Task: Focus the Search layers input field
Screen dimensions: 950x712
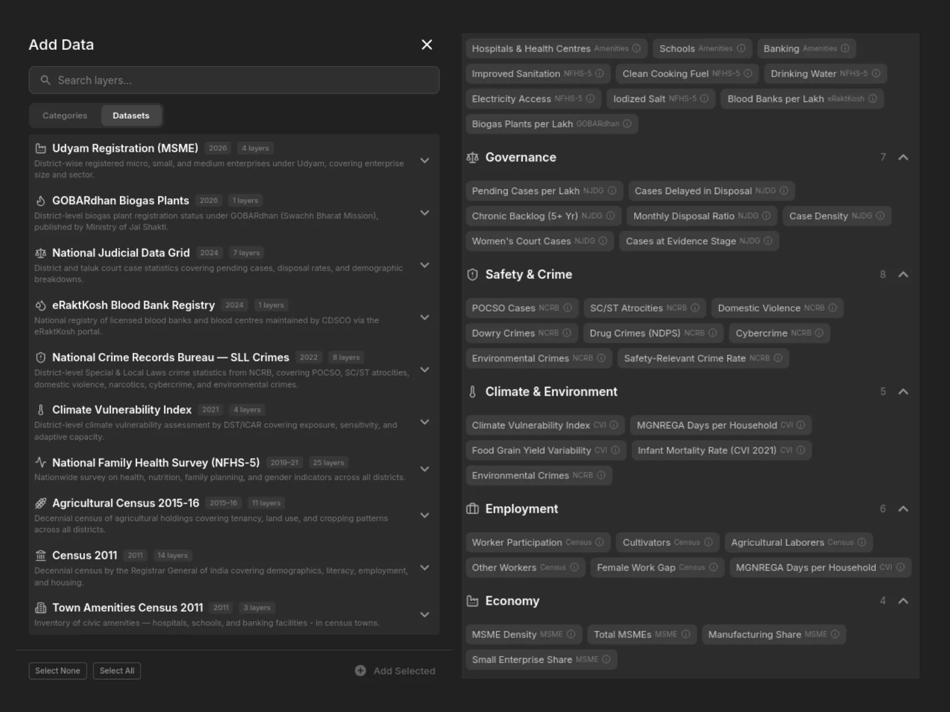Action: pyautogui.click(x=234, y=80)
